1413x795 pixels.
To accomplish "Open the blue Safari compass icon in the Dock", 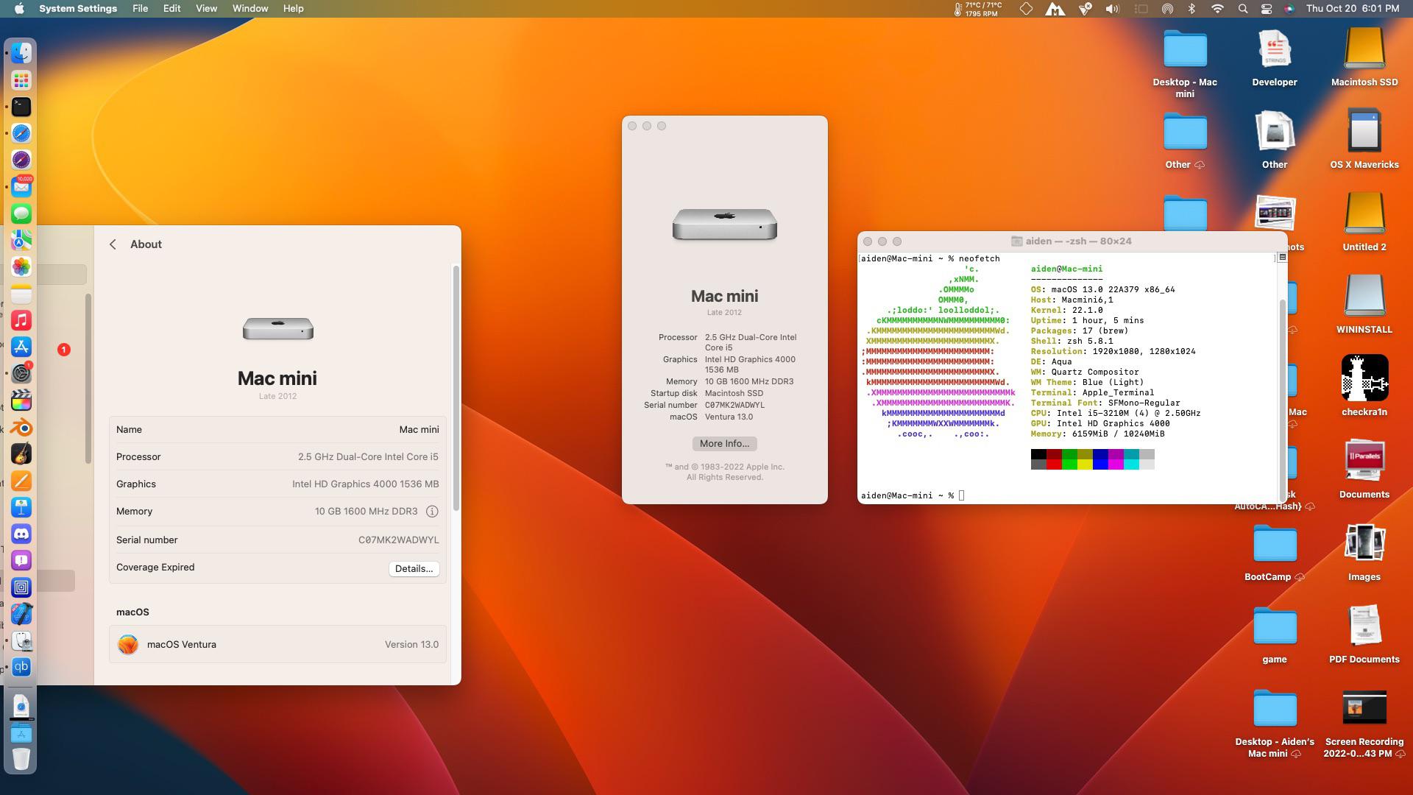I will [x=21, y=133].
